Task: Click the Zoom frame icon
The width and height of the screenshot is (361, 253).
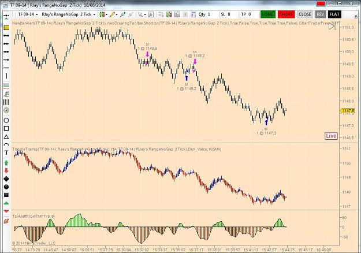Action: point(151,14)
